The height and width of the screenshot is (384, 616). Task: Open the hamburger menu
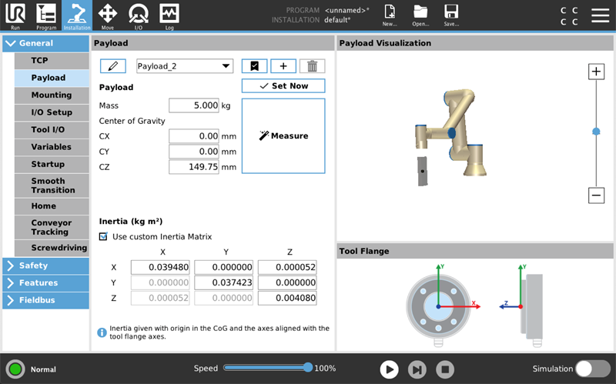600,15
